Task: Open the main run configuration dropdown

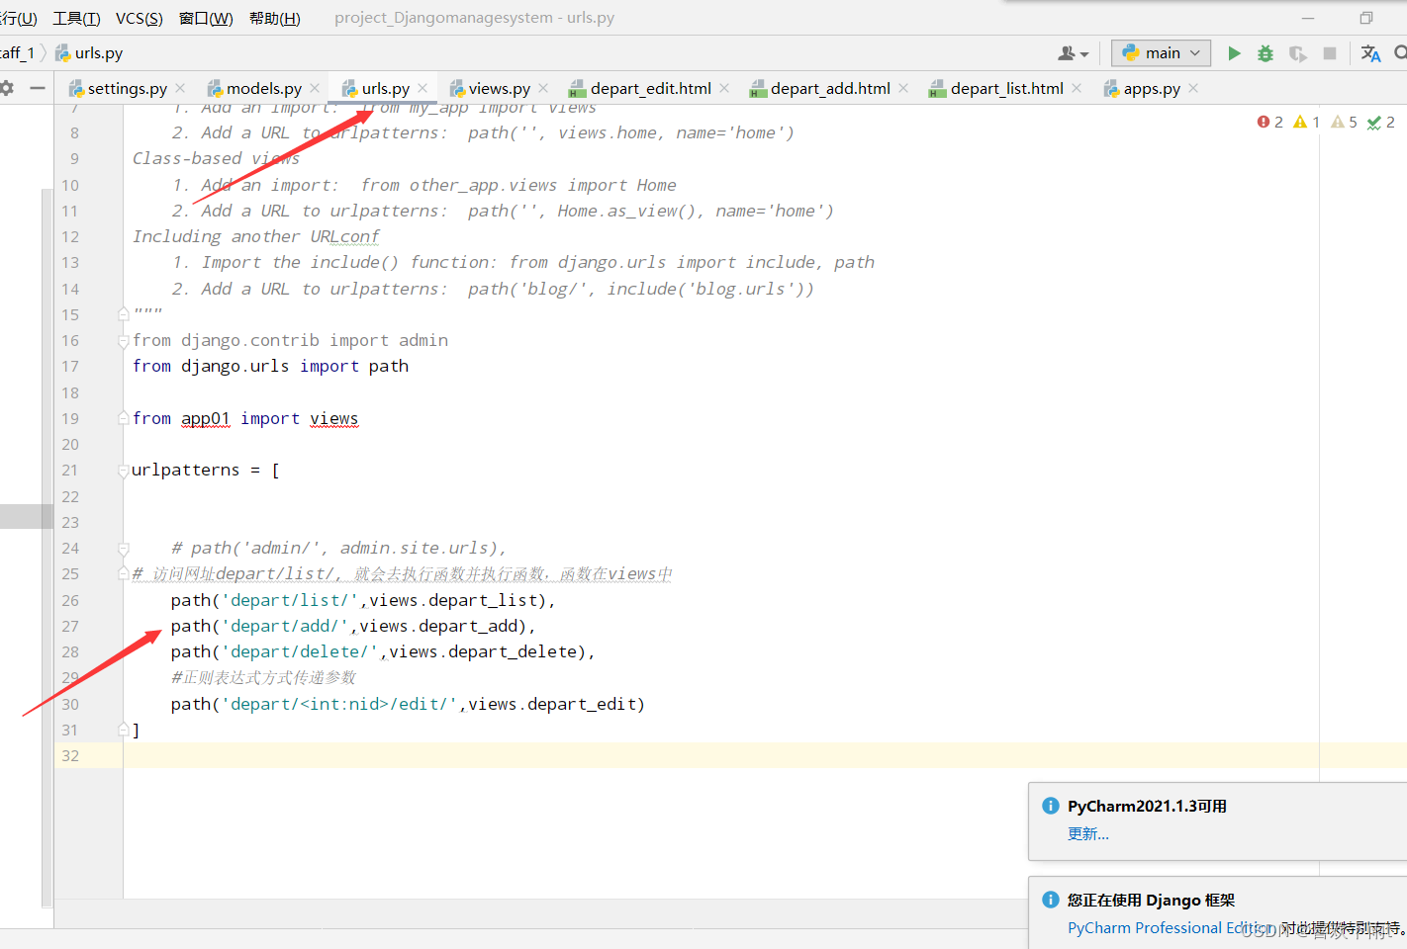Action: [1162, 53]
